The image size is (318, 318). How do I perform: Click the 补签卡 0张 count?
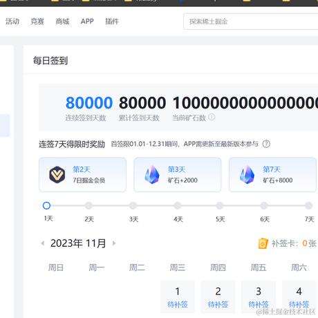309,243
